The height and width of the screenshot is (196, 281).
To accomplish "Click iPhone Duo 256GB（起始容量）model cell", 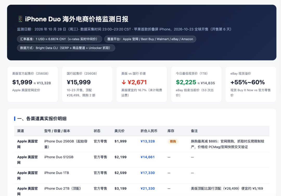I will tap(66, 144).
